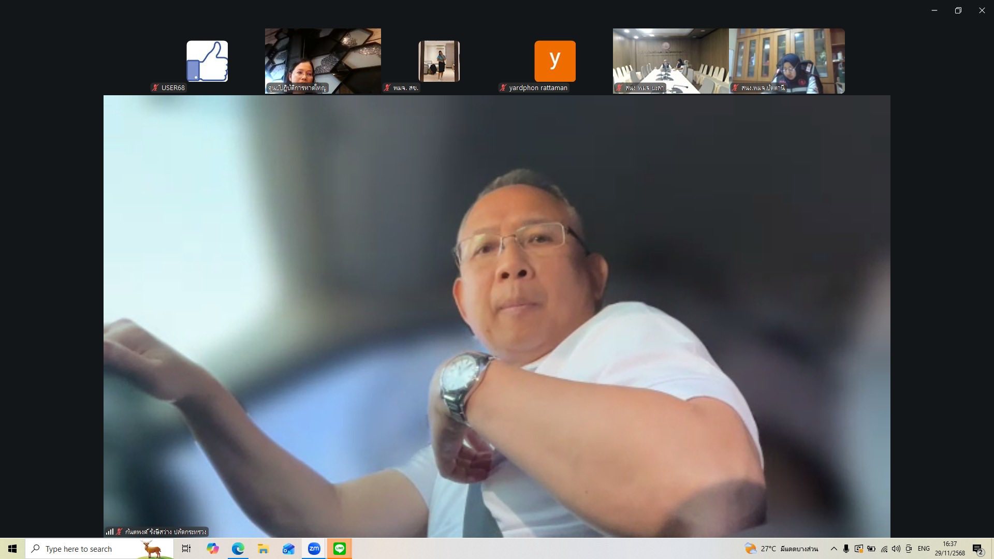Launch Microsoft Edge from the taskbar
Image resolution: width=994 pixels, height=559 pixels.
[x=238, y=549]
